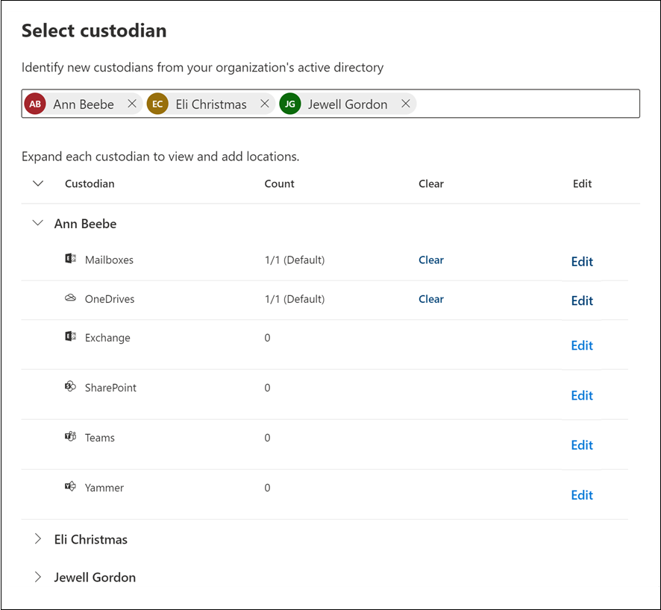Screen dimensions: 661x610
Task: Remove Eli Christmas from selected custodians
Action: point(265,104)
